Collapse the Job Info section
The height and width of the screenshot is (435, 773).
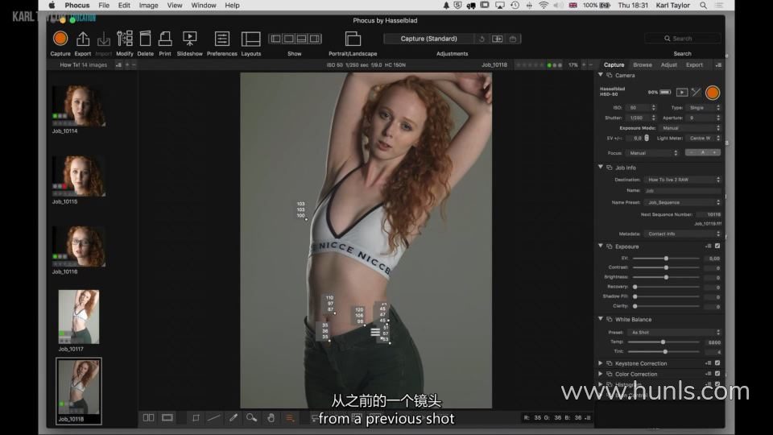(x=601, y=168)
